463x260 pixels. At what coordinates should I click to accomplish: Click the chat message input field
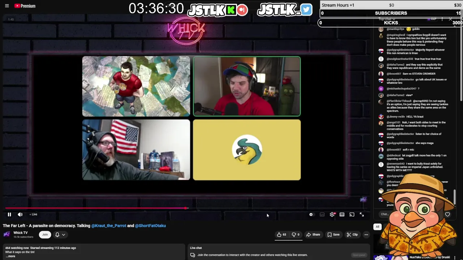(x=385, y=214)
